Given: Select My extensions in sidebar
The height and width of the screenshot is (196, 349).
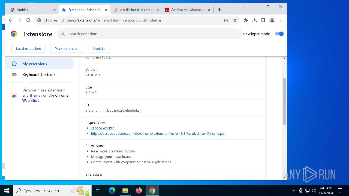Looking at the screenshot, I should [40, 64].
